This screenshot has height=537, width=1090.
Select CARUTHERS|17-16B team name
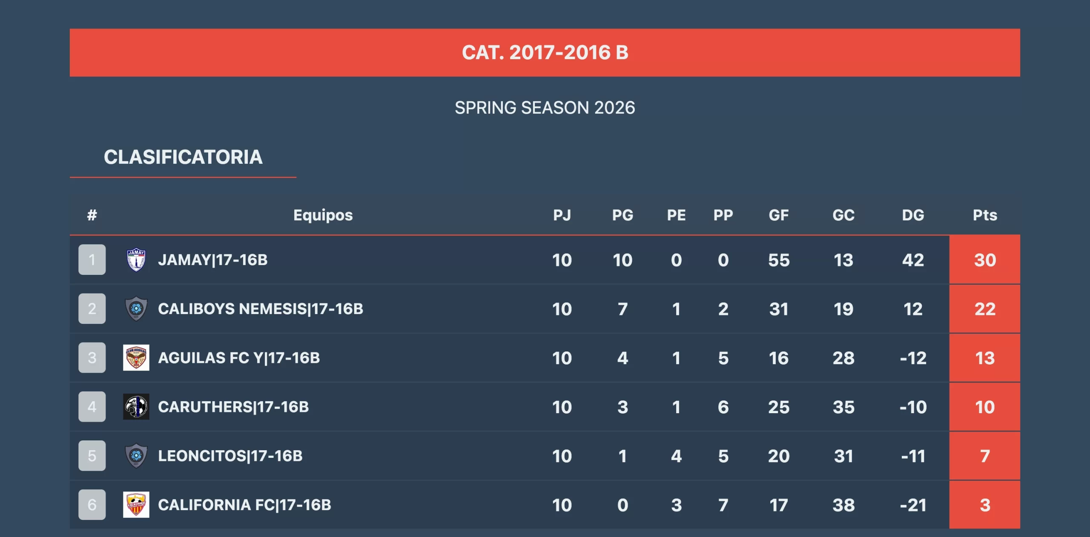click(233, 407)
